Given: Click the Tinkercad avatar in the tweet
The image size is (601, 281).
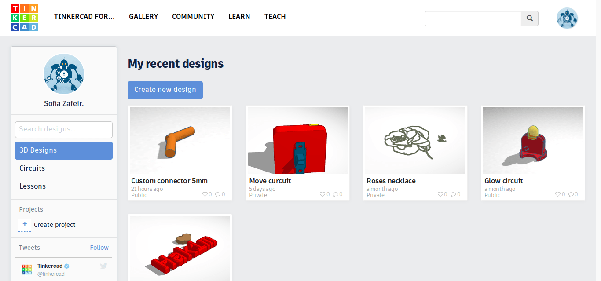Looking at the screenshot, I should pos(26,269).
